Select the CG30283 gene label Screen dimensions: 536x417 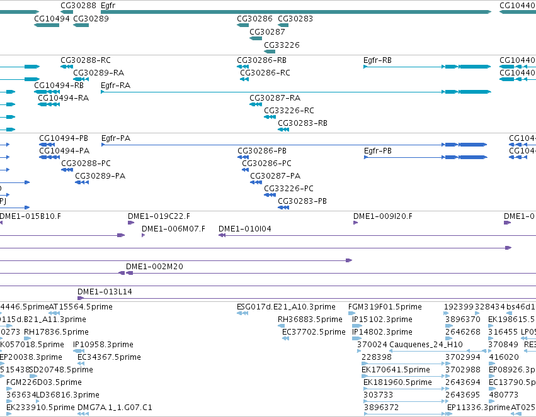coord(295,18)
